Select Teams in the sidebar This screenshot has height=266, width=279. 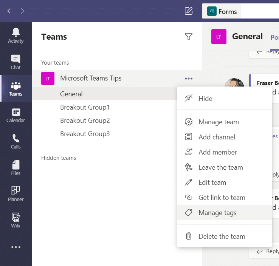tap(15, 88)
